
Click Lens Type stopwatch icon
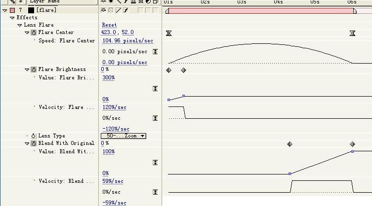pyautogui.click(x=34, y=136)
